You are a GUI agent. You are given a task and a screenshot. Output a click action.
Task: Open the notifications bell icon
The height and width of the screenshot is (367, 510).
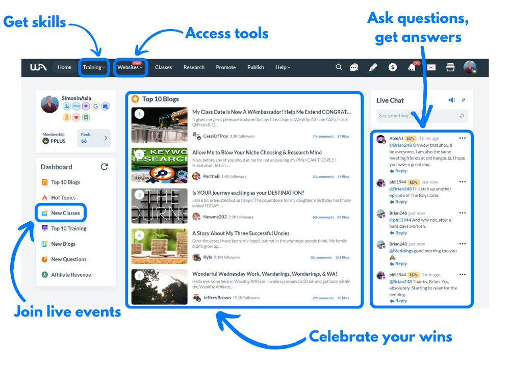pos(412,67)
